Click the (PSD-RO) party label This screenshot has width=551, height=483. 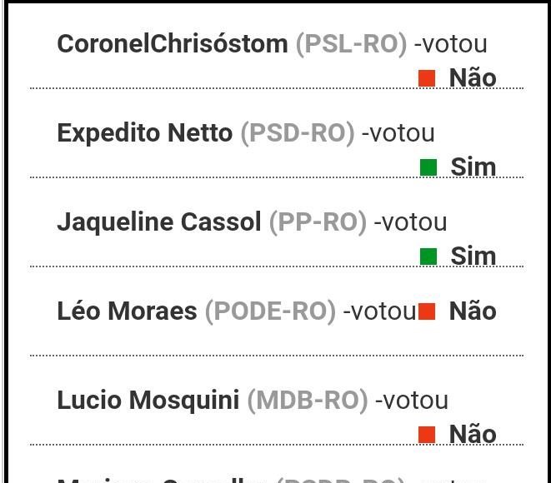tap(297, 132)
